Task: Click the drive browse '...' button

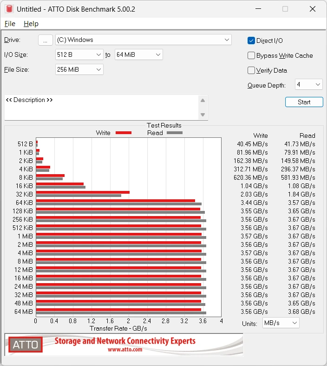Action: (46, 40)
